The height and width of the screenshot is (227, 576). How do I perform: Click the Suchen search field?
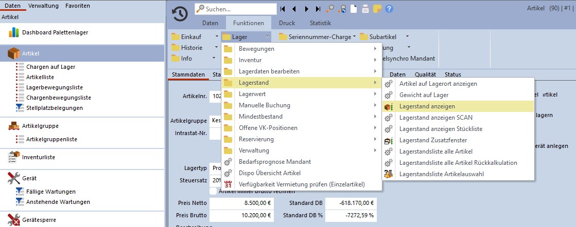pyautogui.click(x=236, y=9)
